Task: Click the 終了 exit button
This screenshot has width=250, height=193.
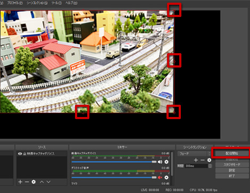Action: click(x=232, y=176)
